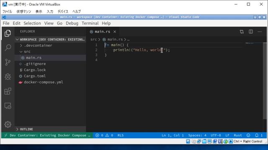
Task: Click the src breadcrumb segment
Action: [x=93, y=40]
